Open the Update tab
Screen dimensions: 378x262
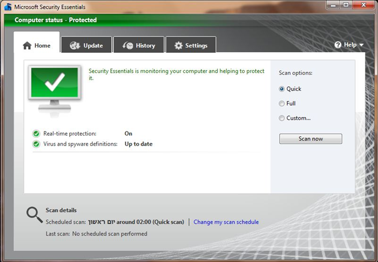coord(86,45)
